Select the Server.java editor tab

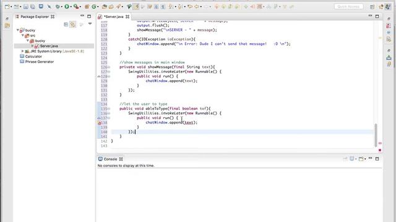pos(113,17)
